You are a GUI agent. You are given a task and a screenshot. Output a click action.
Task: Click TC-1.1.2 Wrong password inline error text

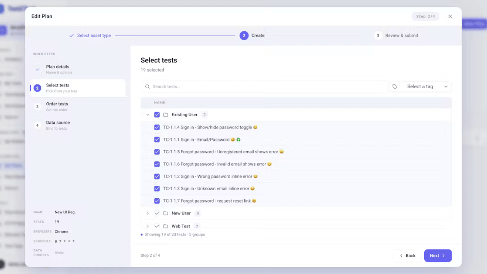pyautogui.click(x=208, y=176)
